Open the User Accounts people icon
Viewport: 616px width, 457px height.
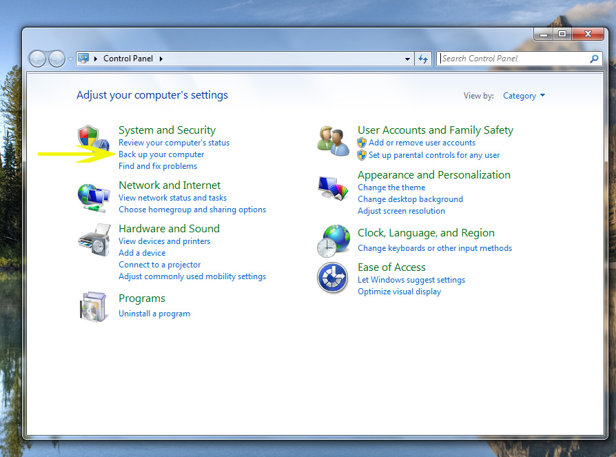(x=333, y=141)
